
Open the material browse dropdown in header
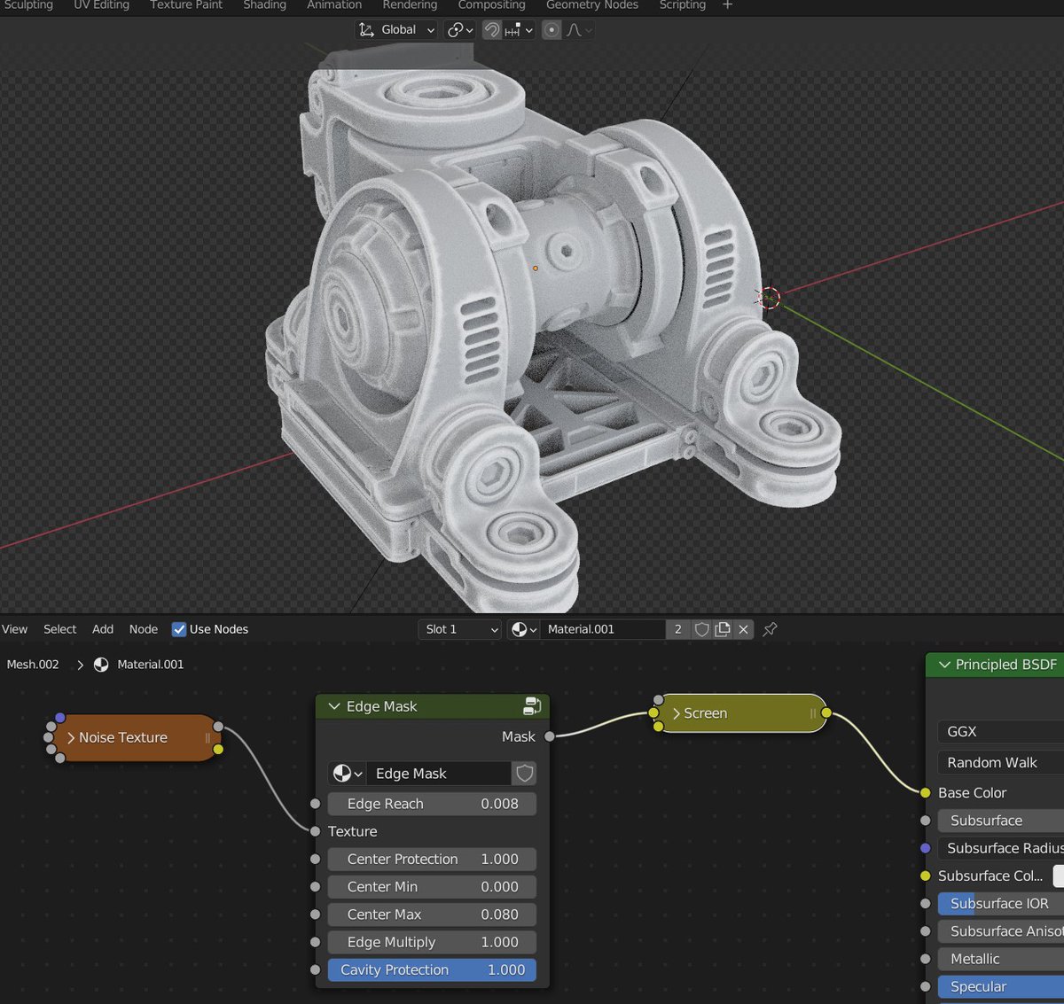tap(524, 629)
